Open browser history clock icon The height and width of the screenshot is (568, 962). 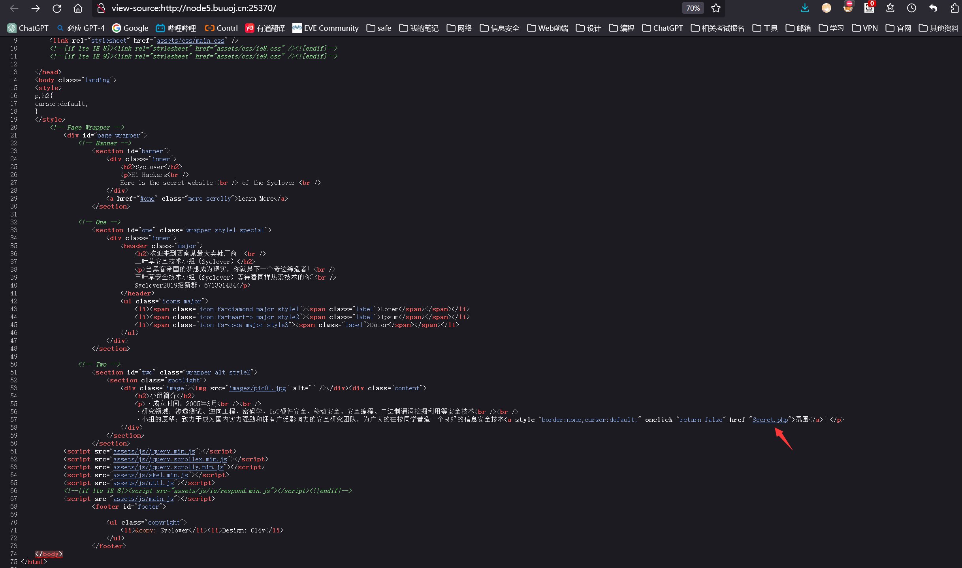pos(911,8)
